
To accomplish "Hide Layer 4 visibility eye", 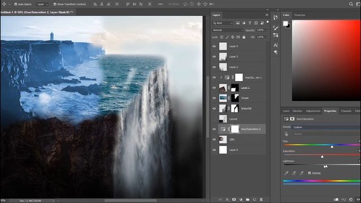I will tap(214, 46).
